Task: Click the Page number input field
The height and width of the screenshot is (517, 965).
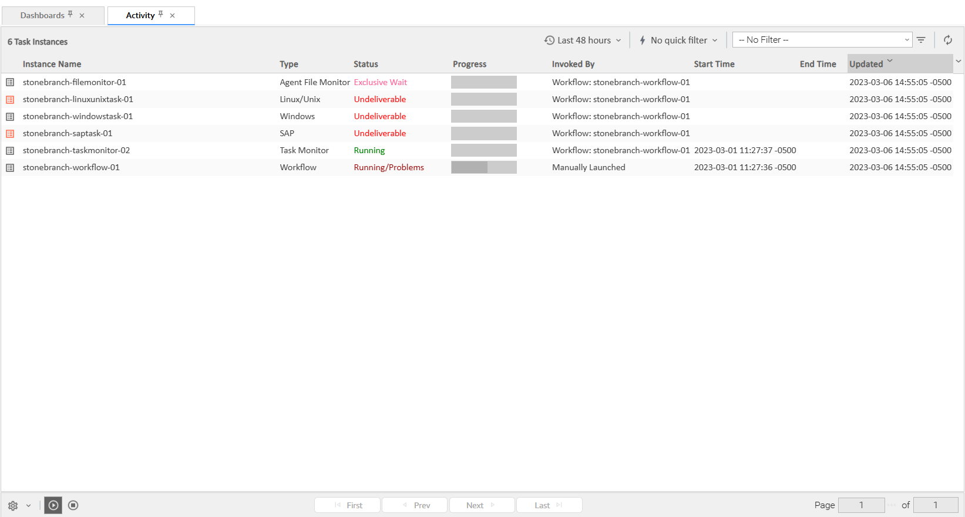Action: pyautogui.click(x=861, y=505)
